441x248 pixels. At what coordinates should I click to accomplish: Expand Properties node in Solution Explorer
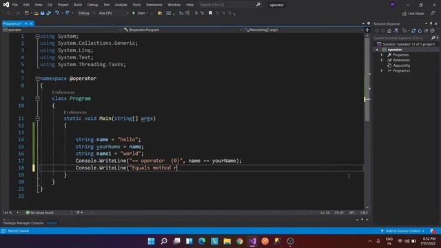point(382,55)
